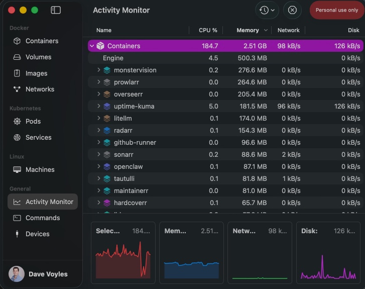365x289 pixels.
Task: Click the Disk usage graph
Action: (328, 253)
